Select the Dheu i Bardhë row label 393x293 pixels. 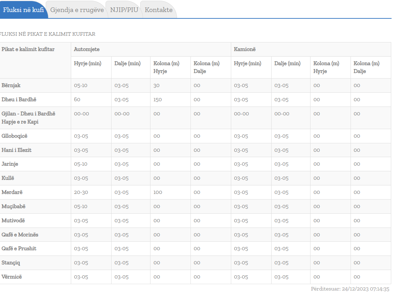point(19,100)
